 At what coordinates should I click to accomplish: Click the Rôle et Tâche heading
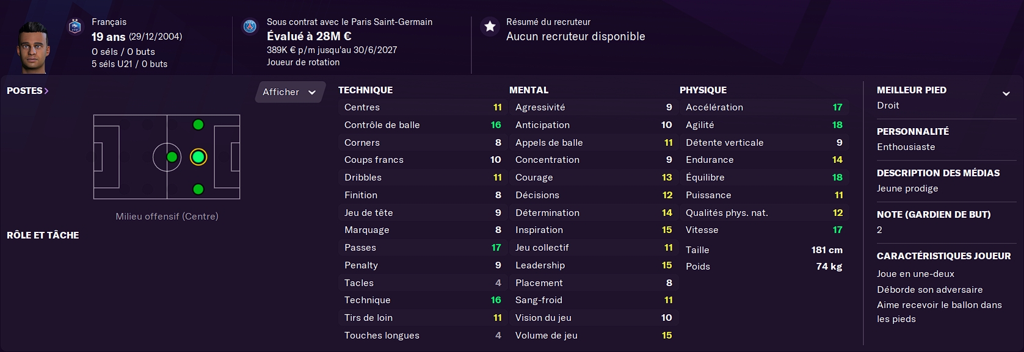(x=43, y=235)
